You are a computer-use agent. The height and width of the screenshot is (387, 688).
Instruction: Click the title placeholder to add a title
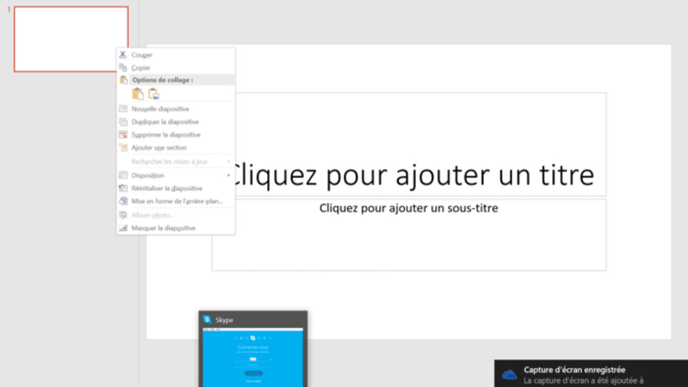coord(411,174)
